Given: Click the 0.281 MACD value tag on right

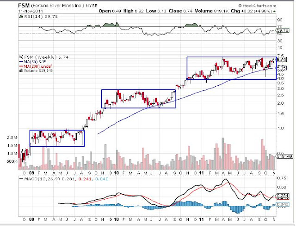Looking at the screenshot, I should [282, 196].
